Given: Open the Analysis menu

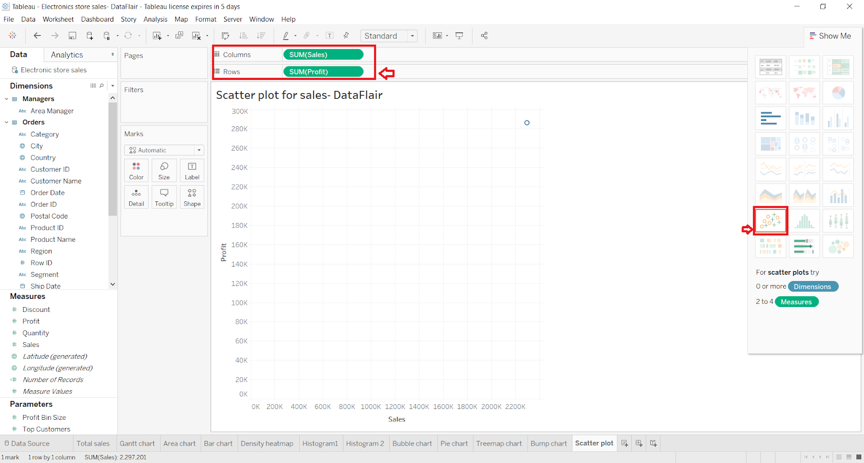Looking at the screenshot, I should point(156,19).
